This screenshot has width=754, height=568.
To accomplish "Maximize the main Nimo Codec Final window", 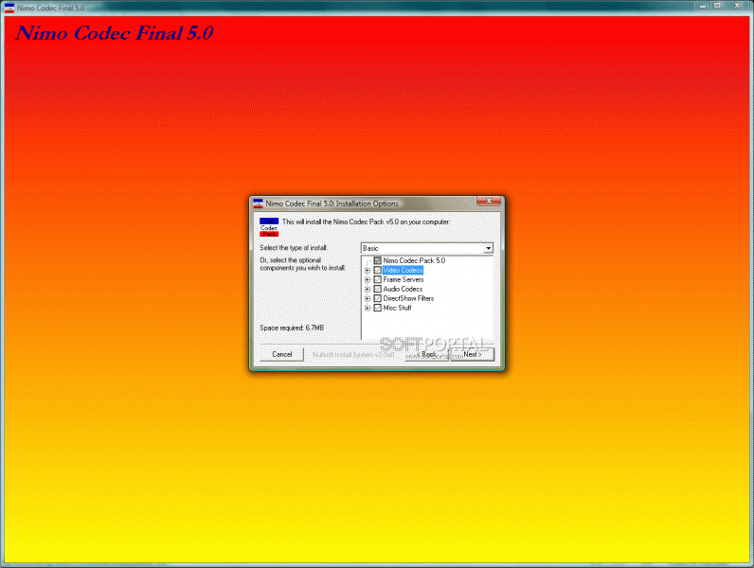I will (x=717, y=6).
